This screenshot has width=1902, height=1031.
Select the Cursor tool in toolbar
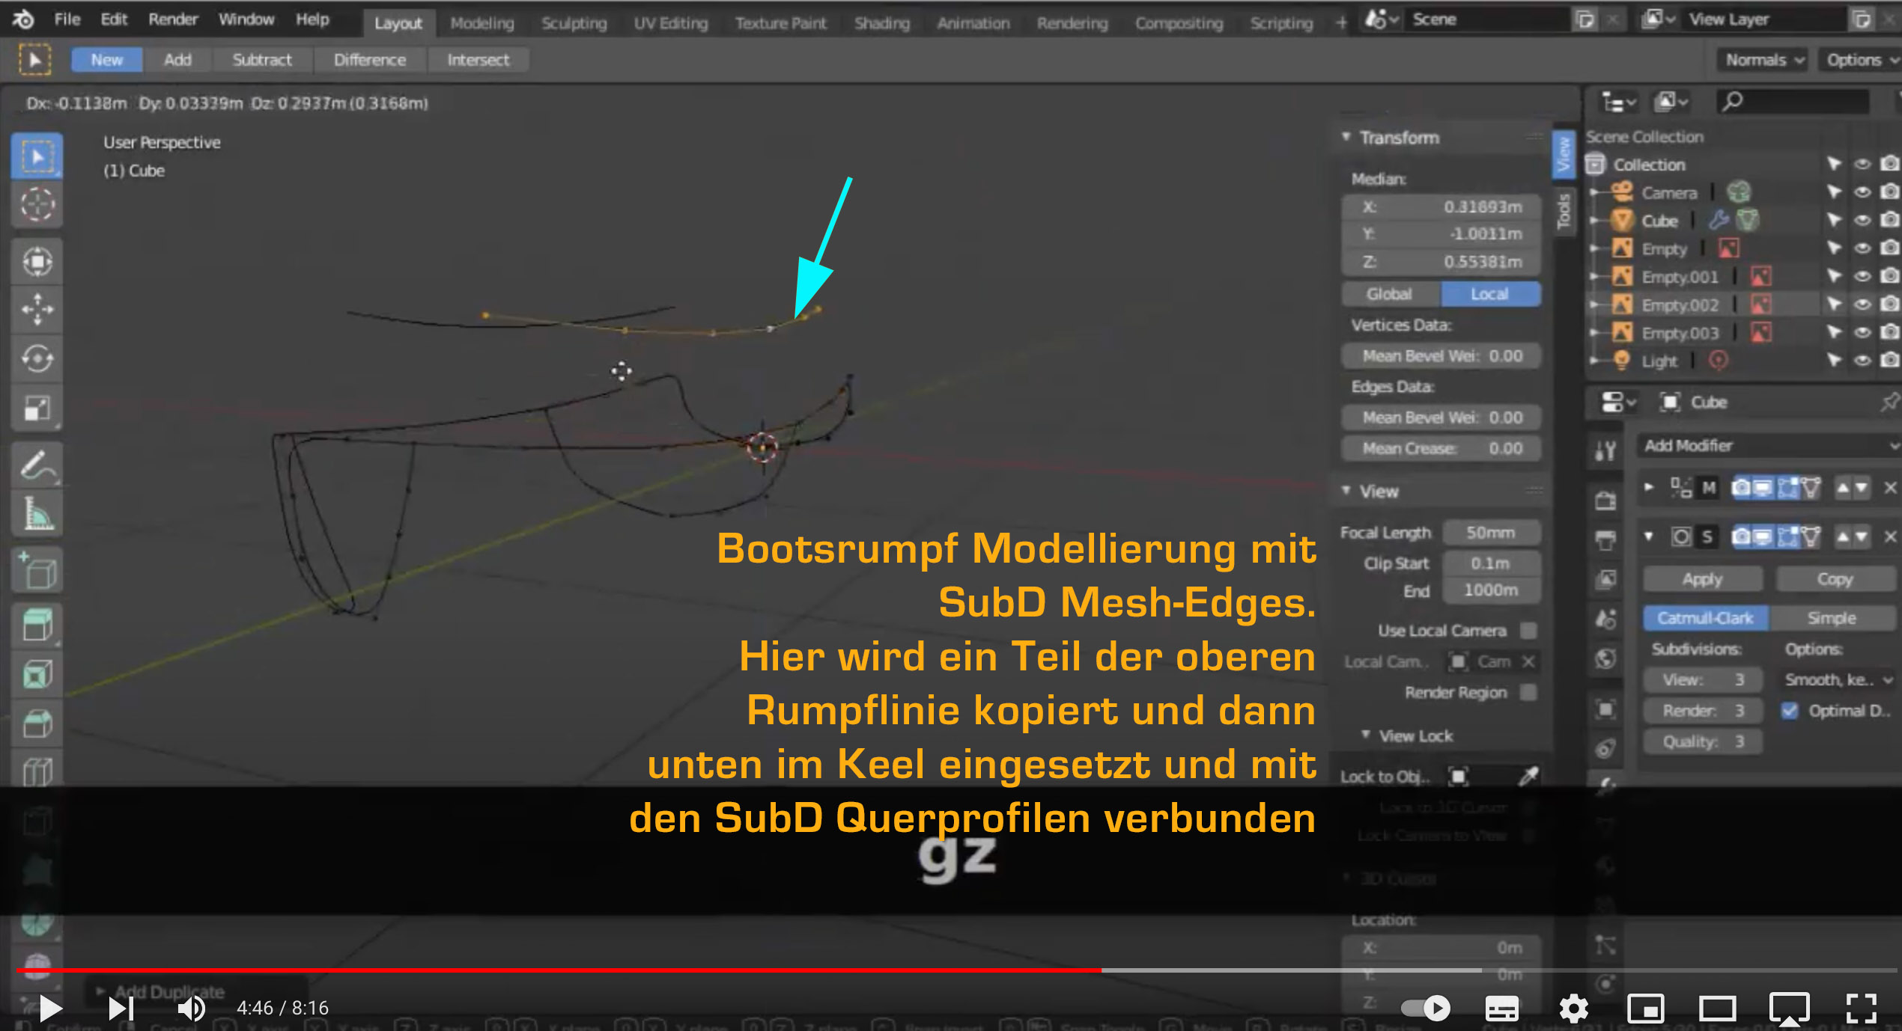(37, 204)
